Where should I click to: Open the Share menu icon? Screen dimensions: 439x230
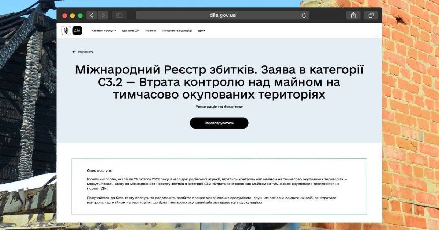pyautogui.click(x=353, y=15)
